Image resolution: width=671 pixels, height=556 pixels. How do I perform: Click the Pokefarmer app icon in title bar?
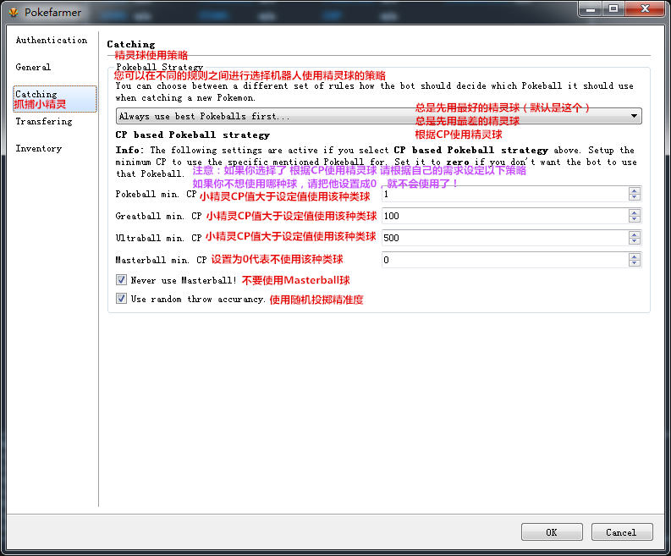coord(14,13)
